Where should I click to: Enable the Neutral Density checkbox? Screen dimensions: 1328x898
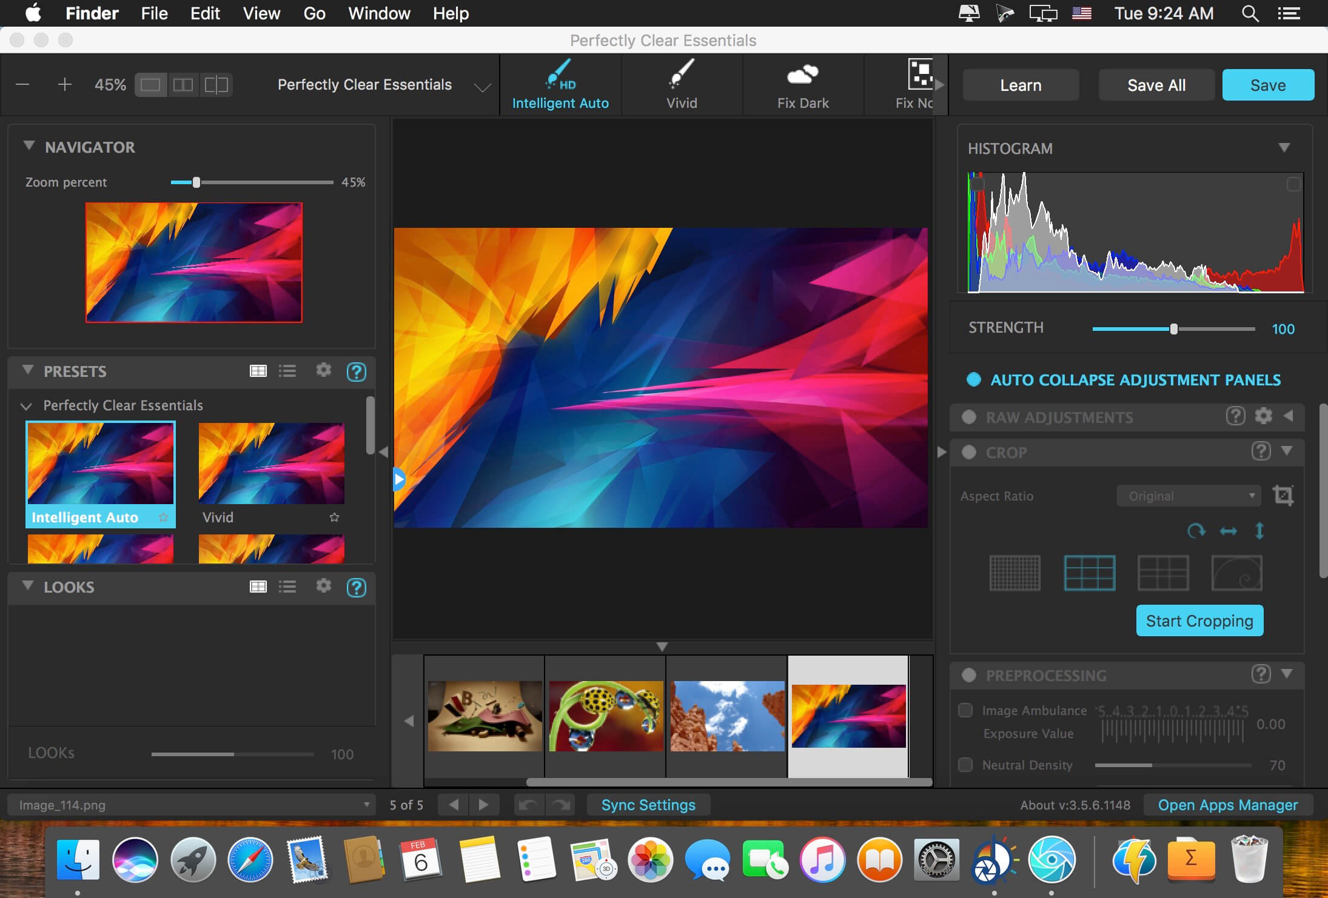[965, 765]
